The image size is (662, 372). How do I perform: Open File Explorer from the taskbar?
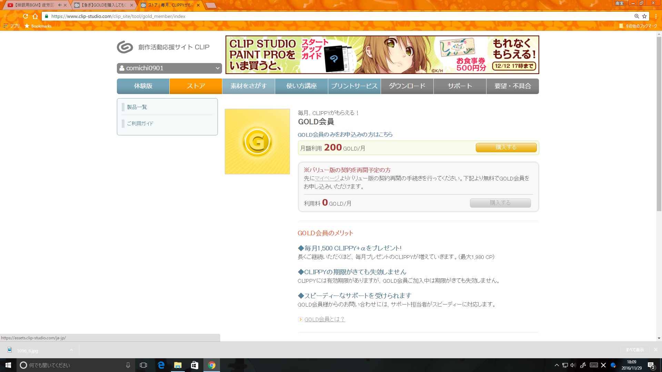(178, 365)
